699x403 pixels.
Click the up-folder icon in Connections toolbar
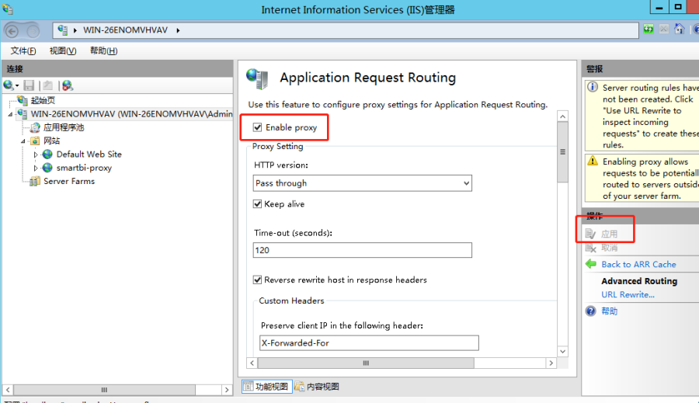tap(48, 85)
